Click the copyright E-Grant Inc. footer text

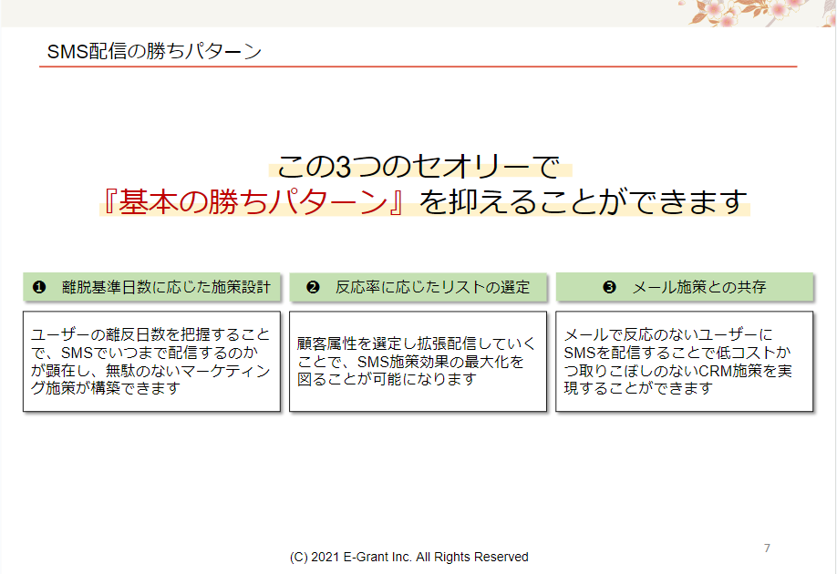pyautogui.click(x=408, y=557)
